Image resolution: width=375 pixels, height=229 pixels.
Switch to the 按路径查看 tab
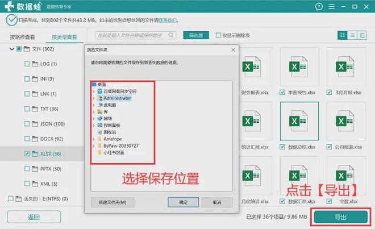(x=22, y=37)
